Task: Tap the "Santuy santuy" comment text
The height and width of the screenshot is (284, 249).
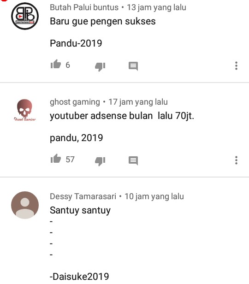Action: pyautogui.click(x=80, y=210)
